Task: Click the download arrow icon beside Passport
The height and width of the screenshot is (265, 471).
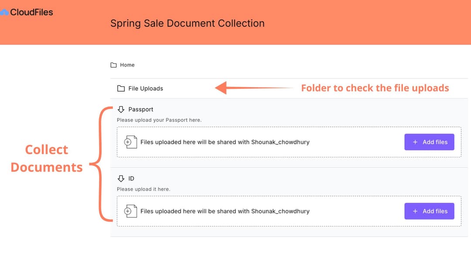Action: point(121,109)
